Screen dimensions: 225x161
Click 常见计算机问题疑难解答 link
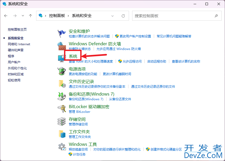pyautogui.click(x=174, y=36)
